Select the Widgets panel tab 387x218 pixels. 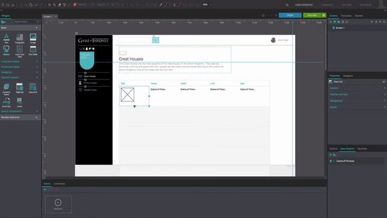coord(5,16)
